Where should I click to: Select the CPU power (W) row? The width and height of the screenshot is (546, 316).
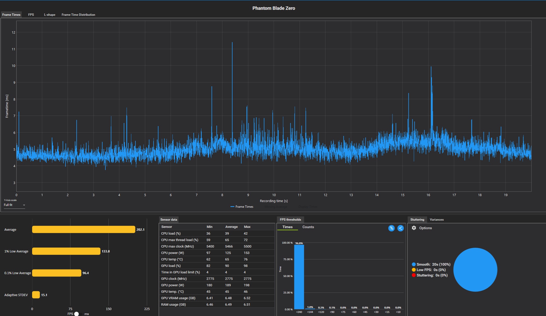pos(217,253)
